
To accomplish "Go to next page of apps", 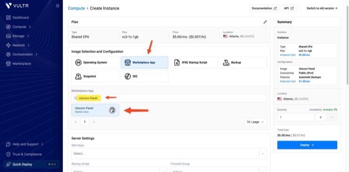I will click(x=94, y=122).
